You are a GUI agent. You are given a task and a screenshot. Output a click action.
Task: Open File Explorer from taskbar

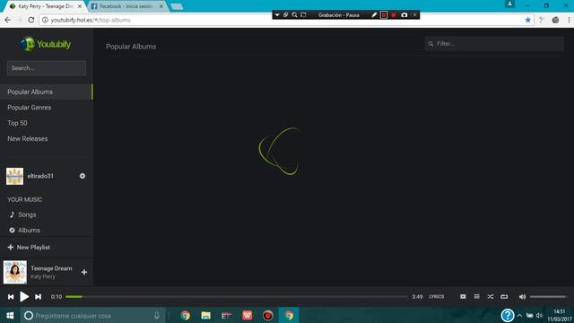[x=205, y=315]
